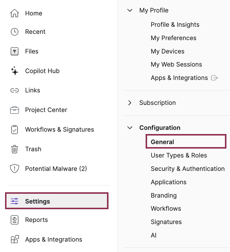Click the Reports icon
Screen dimensions: 230x252
(14, 220)
